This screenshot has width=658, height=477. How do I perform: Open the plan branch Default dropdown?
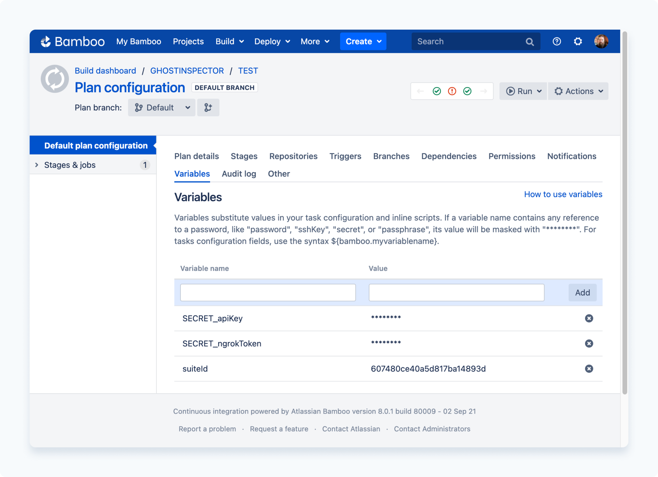click(162, 107)
